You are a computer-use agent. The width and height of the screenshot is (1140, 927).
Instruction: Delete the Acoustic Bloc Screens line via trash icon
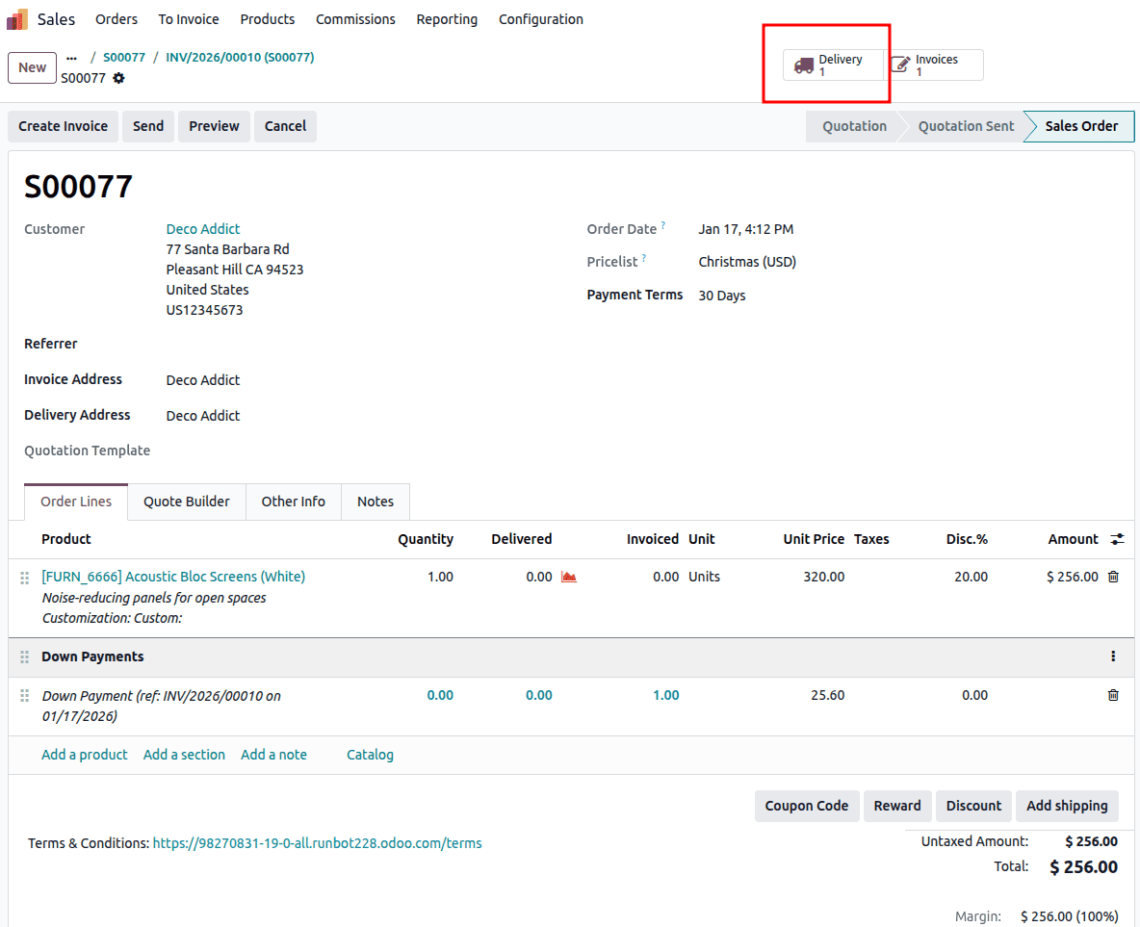pos(1113,577)
